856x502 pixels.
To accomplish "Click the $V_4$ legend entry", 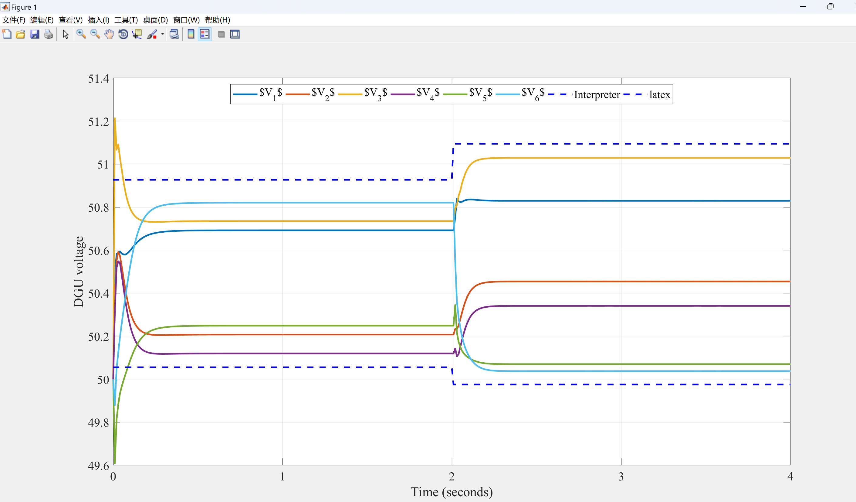I will pyautogui.click(x=415, y=94).
